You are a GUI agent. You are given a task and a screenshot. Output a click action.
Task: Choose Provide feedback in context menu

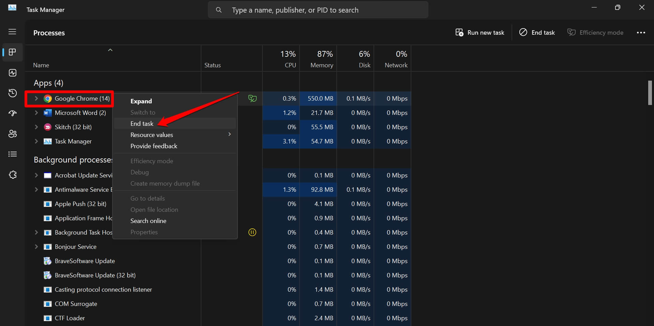175,146
